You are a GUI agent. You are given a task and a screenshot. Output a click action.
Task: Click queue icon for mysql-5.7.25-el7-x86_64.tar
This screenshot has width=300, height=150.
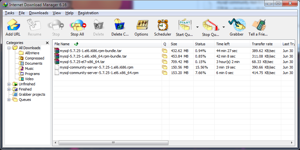coord(165,62)
